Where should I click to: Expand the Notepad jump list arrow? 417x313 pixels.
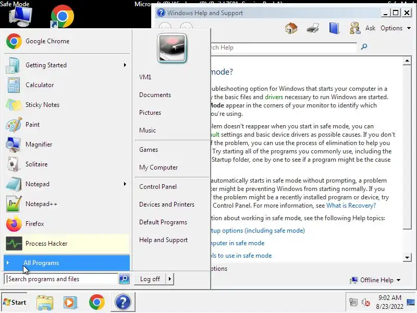125,184
